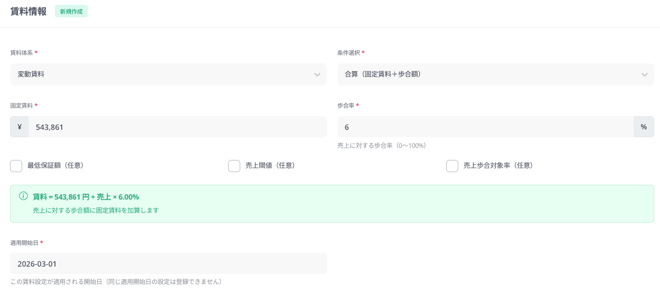
Task: Click the 賃料情報 heading
Action: [29, 11]
